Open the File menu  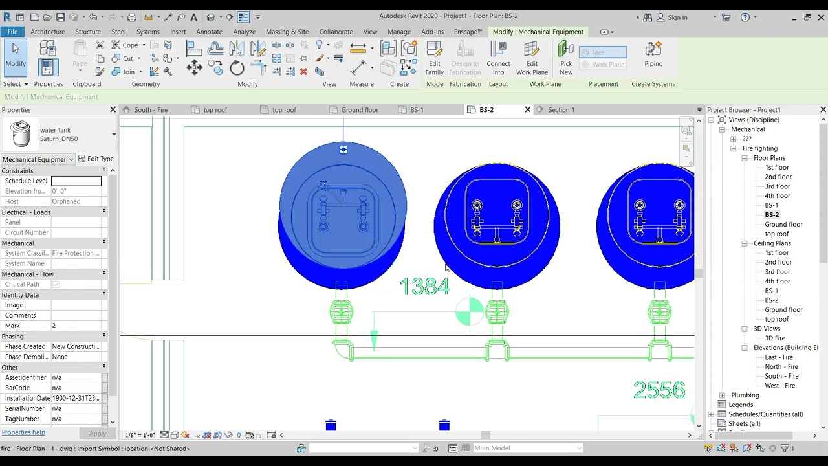pyautogui.click(x=12, y=32)
